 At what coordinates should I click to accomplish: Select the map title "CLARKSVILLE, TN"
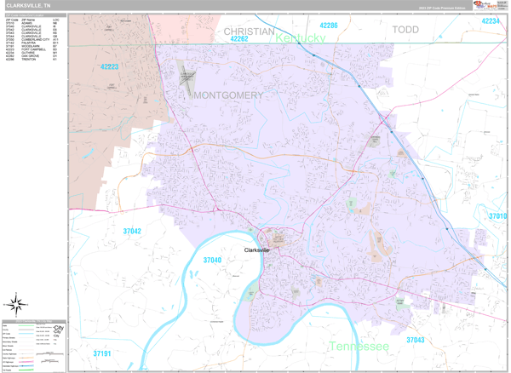click(x=28, y=6)
